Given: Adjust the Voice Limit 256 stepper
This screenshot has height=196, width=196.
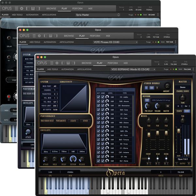Looking at the screenshot, I should [57, 106].
